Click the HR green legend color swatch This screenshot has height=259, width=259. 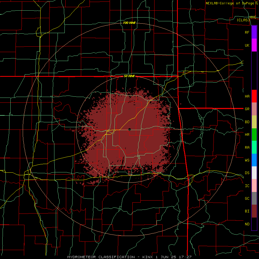(254, 135)
